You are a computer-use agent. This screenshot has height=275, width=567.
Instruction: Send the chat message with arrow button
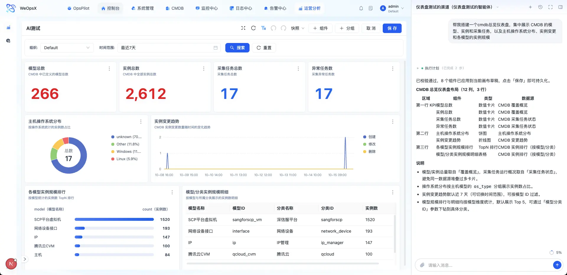[x=557, y=265]
